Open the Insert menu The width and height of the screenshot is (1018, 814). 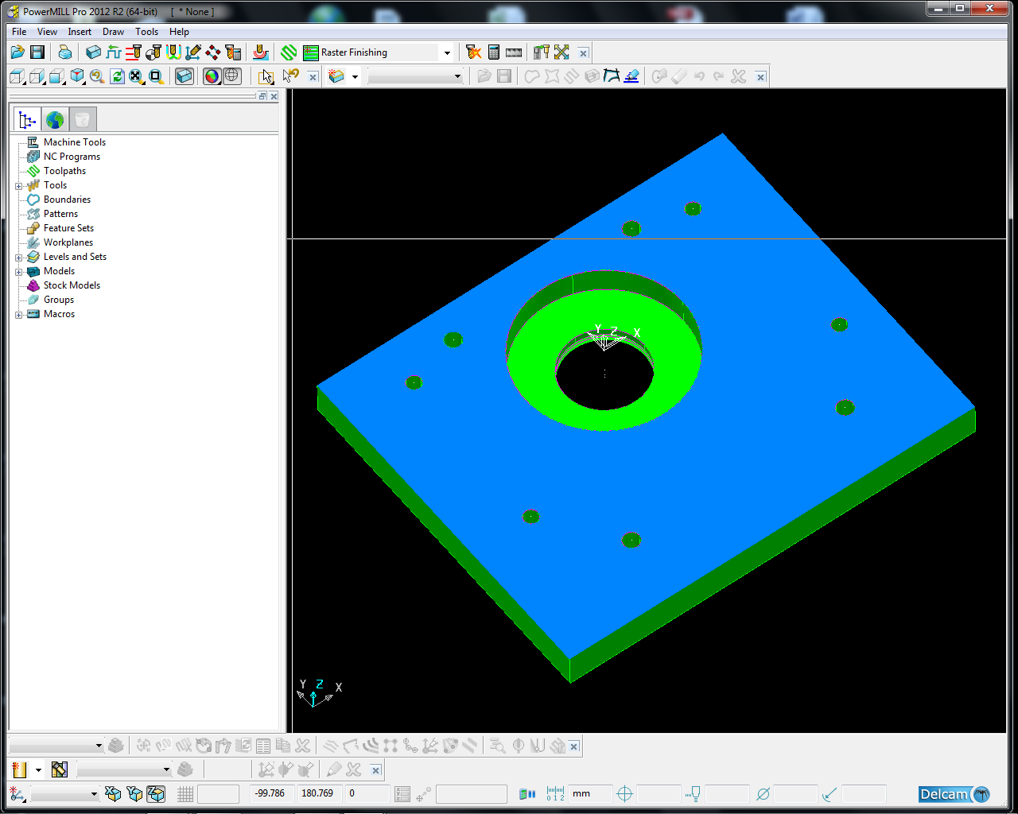coord(80,32)
